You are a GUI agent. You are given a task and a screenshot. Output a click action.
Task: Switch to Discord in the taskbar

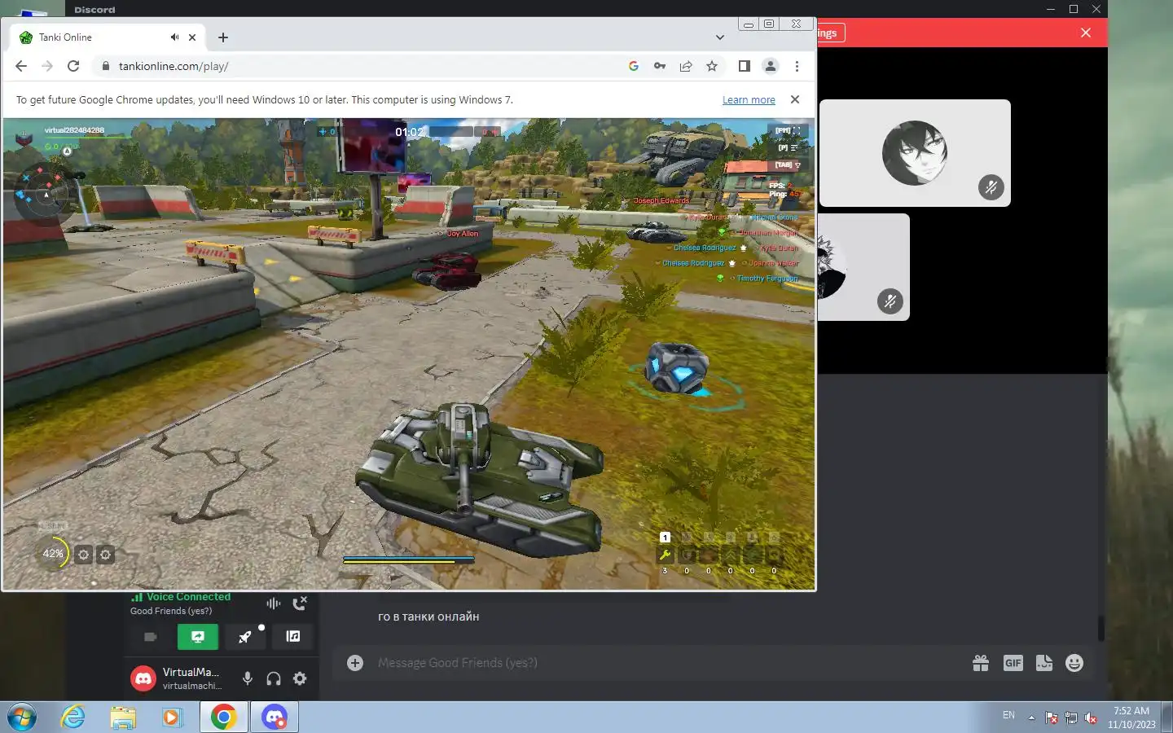tap(275, 718)
